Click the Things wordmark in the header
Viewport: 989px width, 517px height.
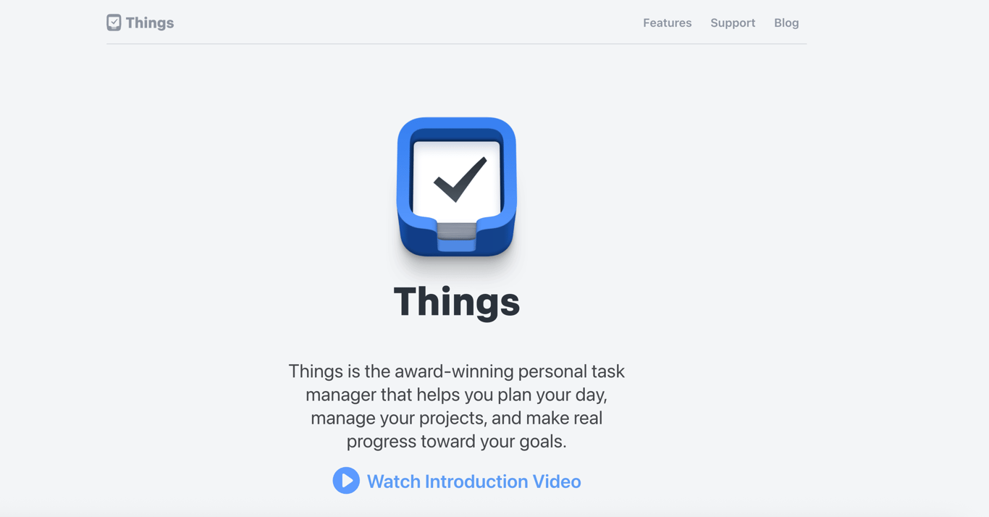tap(150, 23)
